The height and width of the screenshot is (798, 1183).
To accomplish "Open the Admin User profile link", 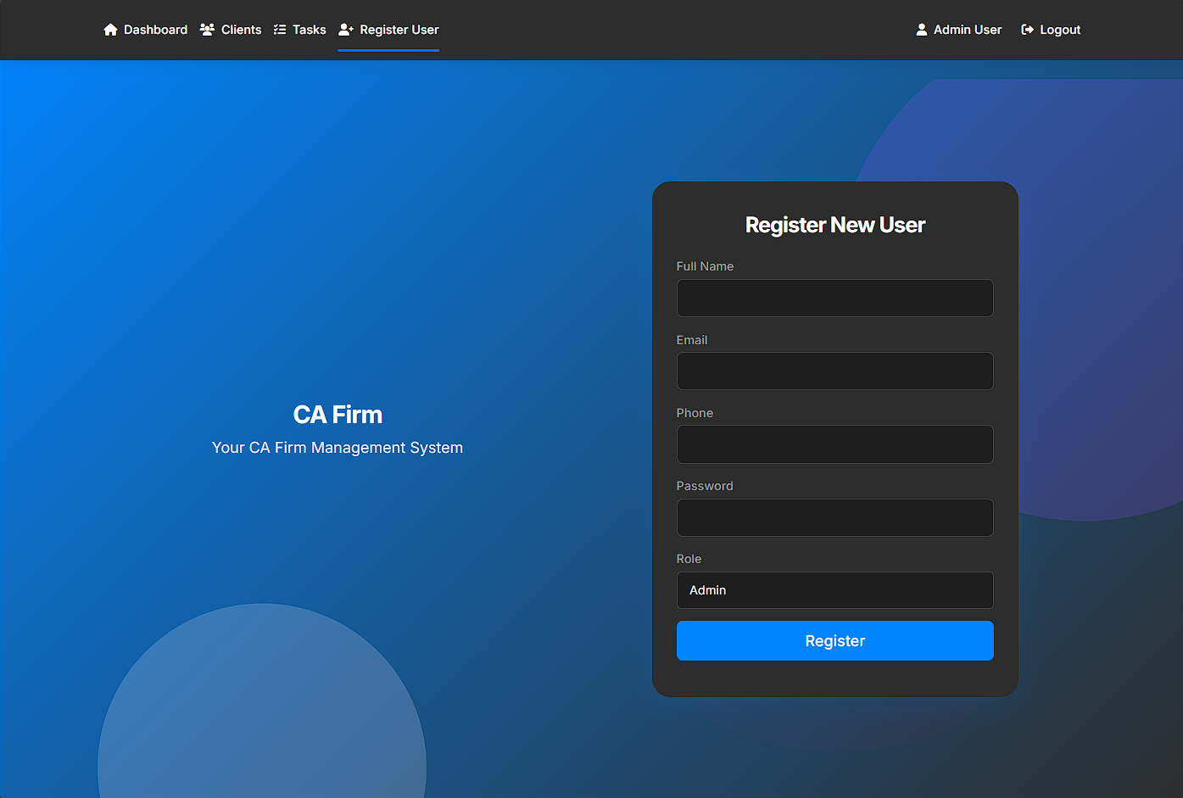I will click(959, 30).
